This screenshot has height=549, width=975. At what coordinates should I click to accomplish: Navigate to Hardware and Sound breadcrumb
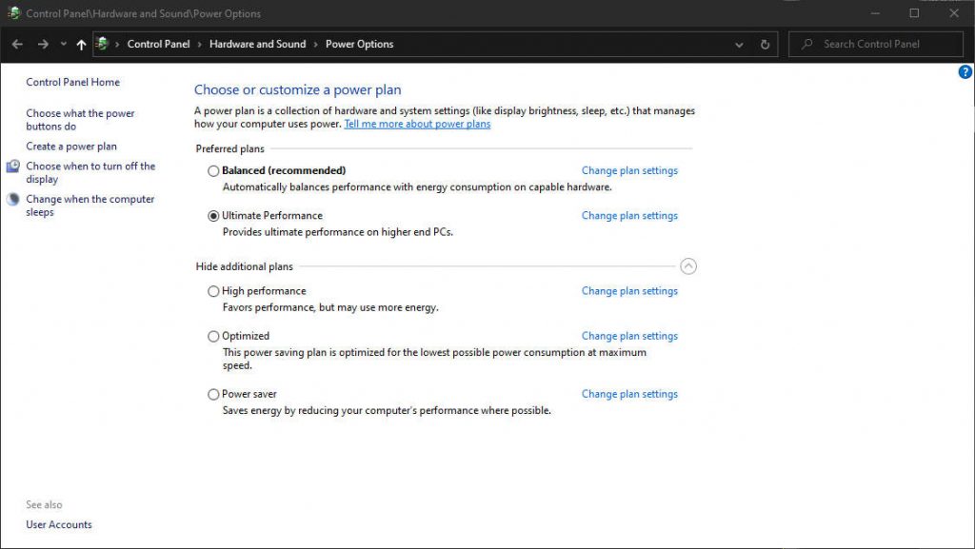click(x=258, y=44)
